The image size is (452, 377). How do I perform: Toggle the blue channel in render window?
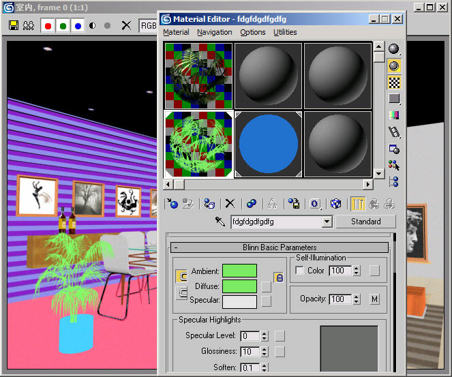[x=78, y=25]
